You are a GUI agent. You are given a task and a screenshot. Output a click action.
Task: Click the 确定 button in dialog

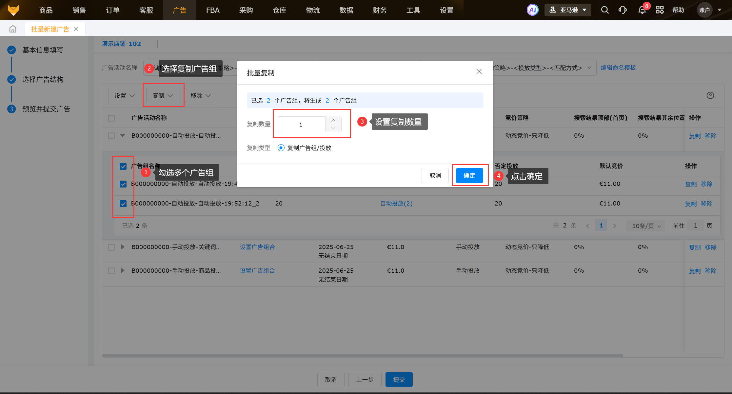(x=469, y=175)
